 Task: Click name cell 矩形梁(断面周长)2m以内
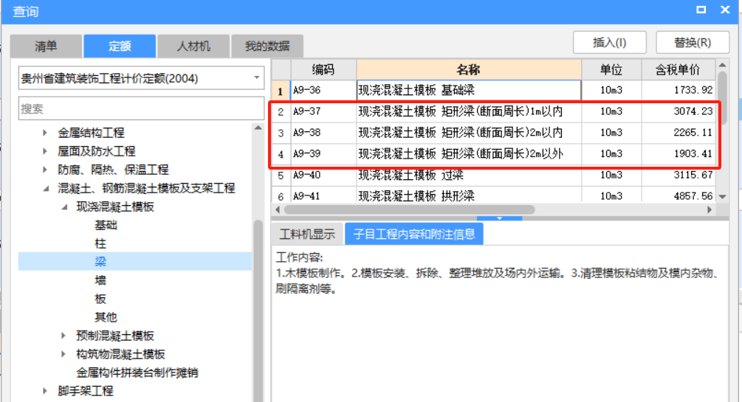469,133
